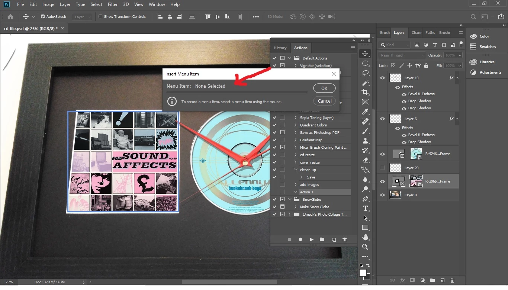The image size is (508, 290).
Task: Toggle Bevel & Emboss effect visibility on Layer 10
Action: point(404,94)
